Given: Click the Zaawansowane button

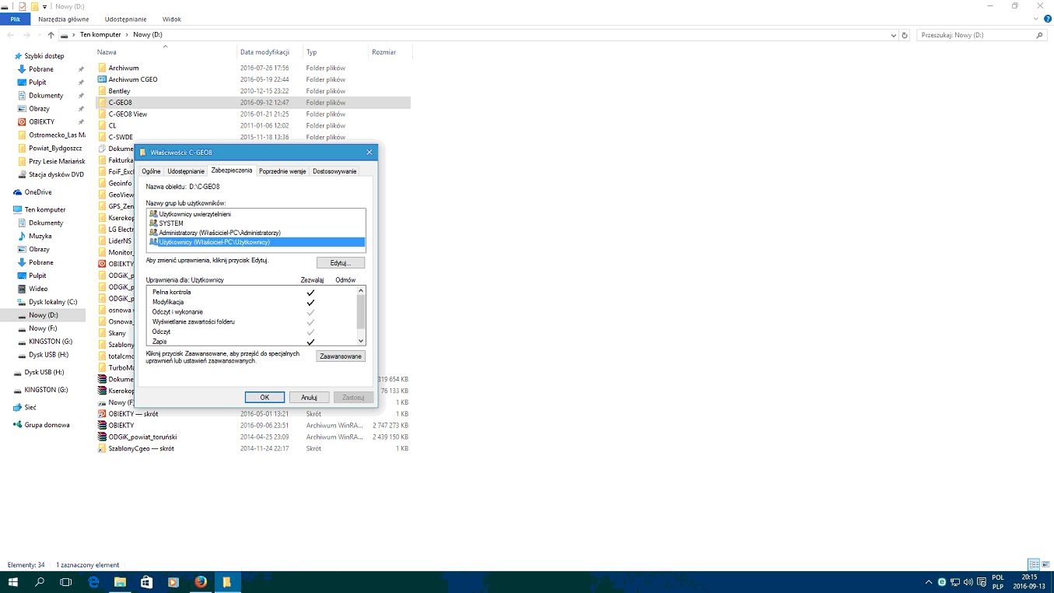Looking at the screenshot, I should (341, 356).
